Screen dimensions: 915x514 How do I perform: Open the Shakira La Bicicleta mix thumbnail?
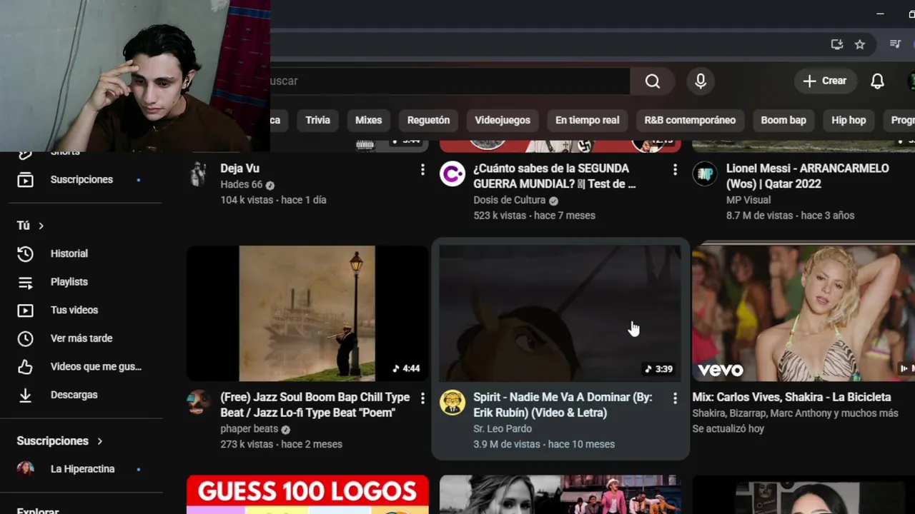tap(803, 313)
